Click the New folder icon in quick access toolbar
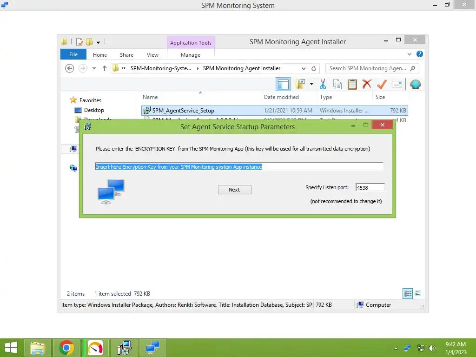The image size is (476, 357). [89, 41]
